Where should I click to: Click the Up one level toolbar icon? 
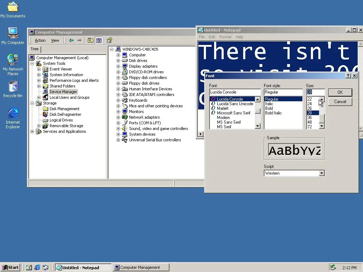tap(90, 40)
